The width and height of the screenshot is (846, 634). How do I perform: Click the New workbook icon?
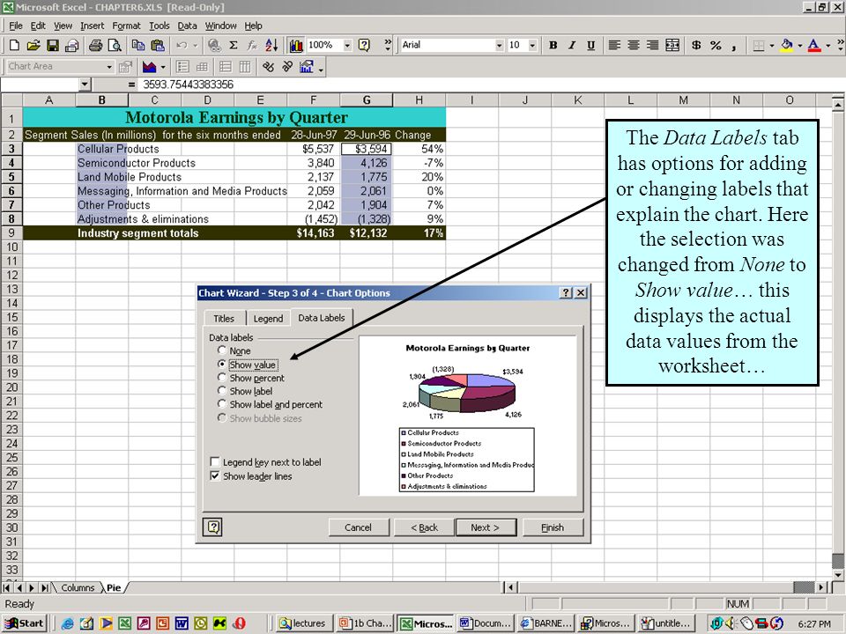pos(15,46)
